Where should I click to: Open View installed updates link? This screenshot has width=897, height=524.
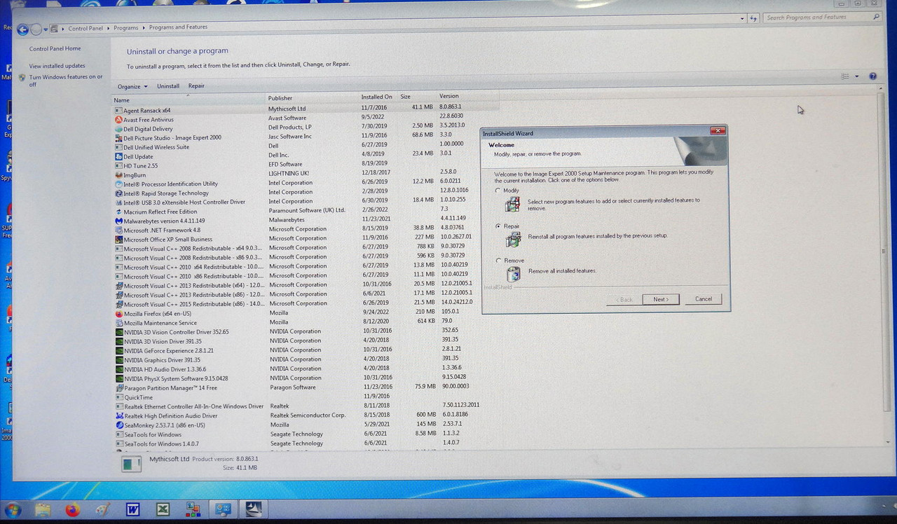(57, 66)
